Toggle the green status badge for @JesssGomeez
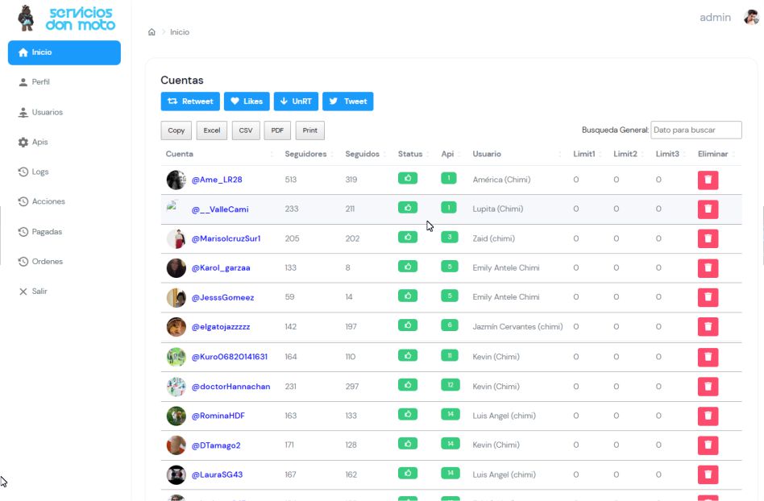This screenshot has height=501, width=764. 408,296
